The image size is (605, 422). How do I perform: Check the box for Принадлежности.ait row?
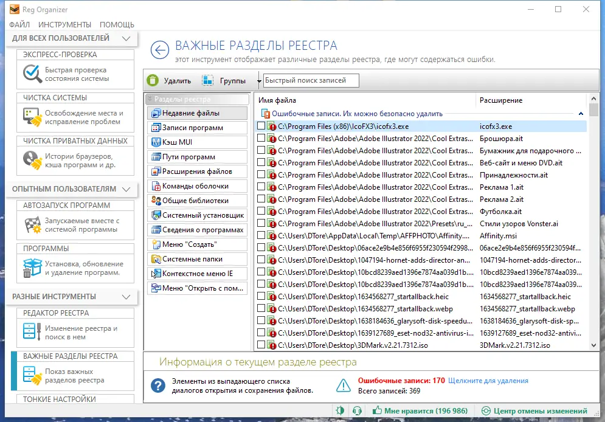(261, 175)
